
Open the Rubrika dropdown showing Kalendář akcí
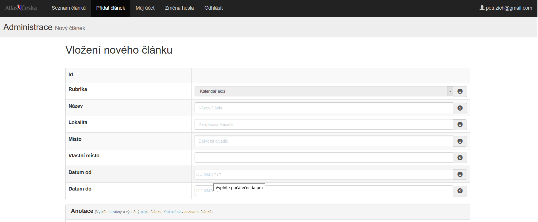pyautogui.click(x=324, y=91)
